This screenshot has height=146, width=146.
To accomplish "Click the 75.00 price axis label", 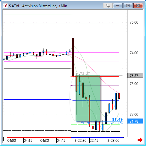I will coord(134,22).
